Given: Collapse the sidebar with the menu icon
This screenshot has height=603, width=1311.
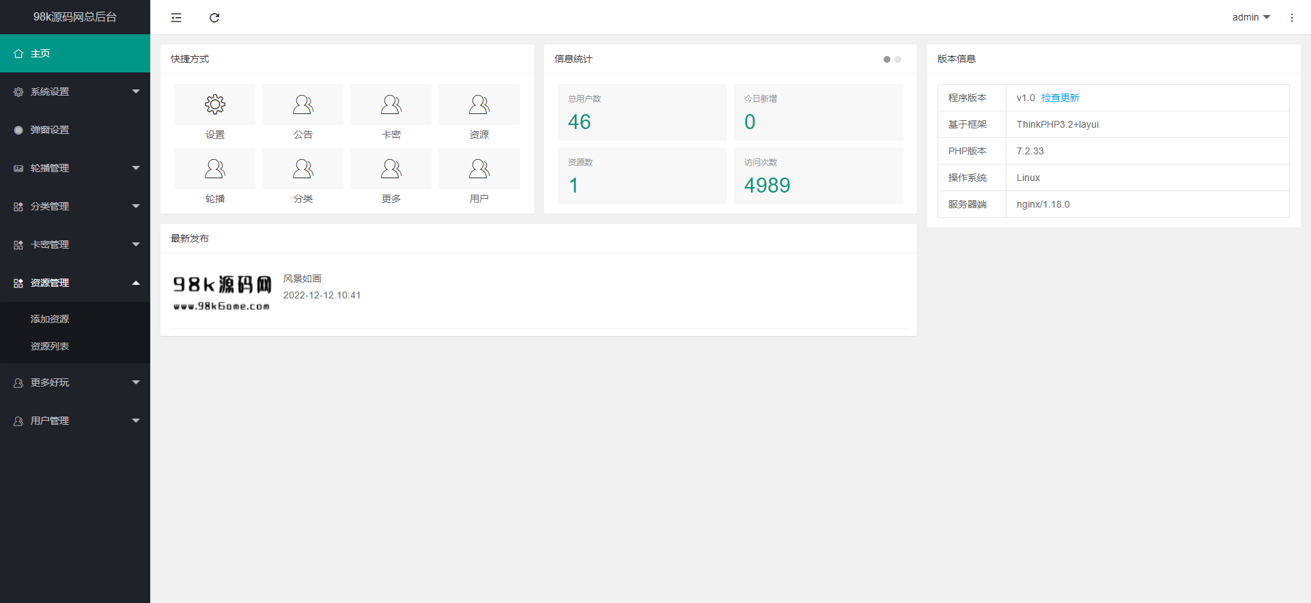Looking at the screenshot, I should coord(176,18).
